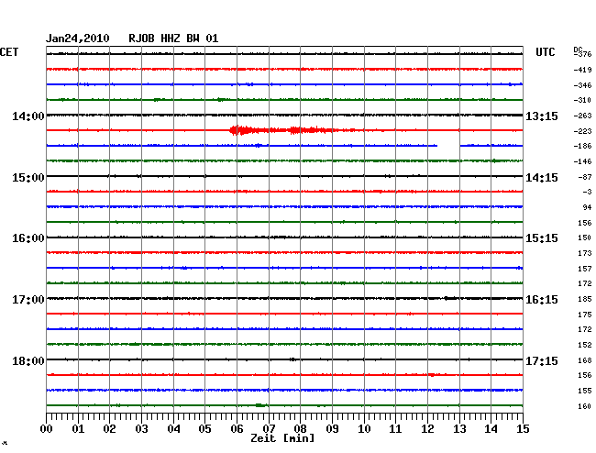Click the 14 minute axis tick label
The image size is (596, 453).
pos(491,429)
